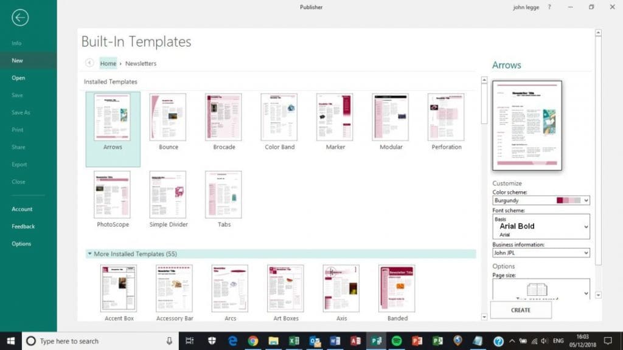Screen dimensions: 623x350
Task: Click the Home breadcrumb link
Action: tap(108, 63)
